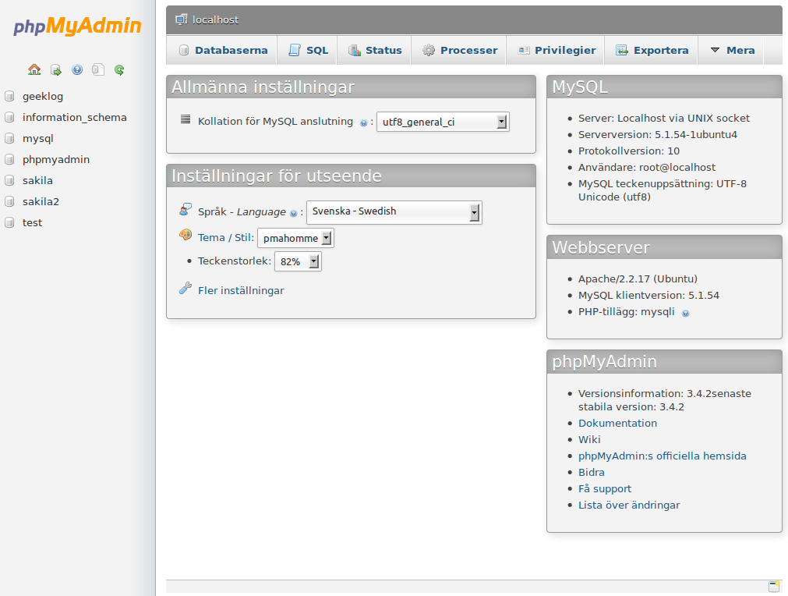The width and height of the screenshot is (788, 596).
Task: Open the utf8_general_ci collation dropdown
Action: pos(443,122)
